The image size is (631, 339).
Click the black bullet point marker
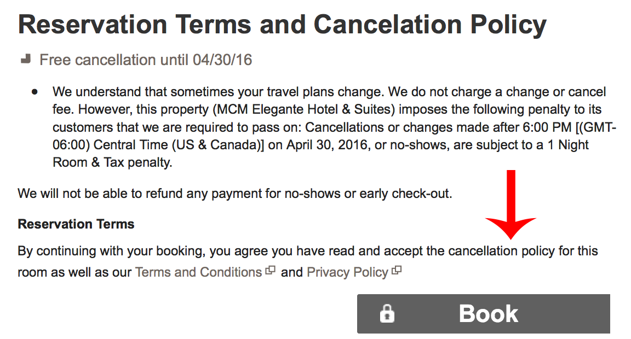click(x=35, y=92)
